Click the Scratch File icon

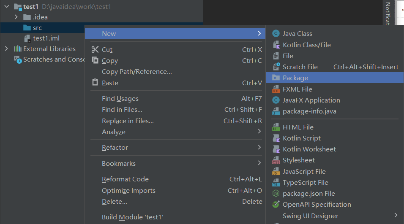point(276,67)
